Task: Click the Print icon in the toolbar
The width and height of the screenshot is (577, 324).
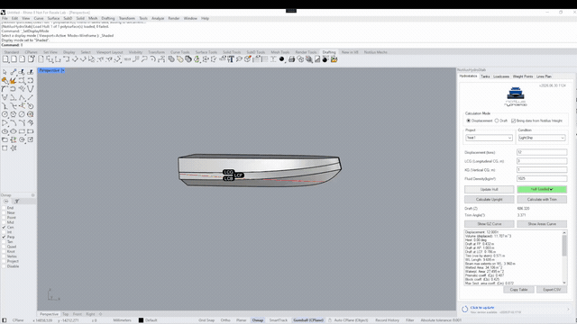Action: pyautogui.click(x=292, y=59)
